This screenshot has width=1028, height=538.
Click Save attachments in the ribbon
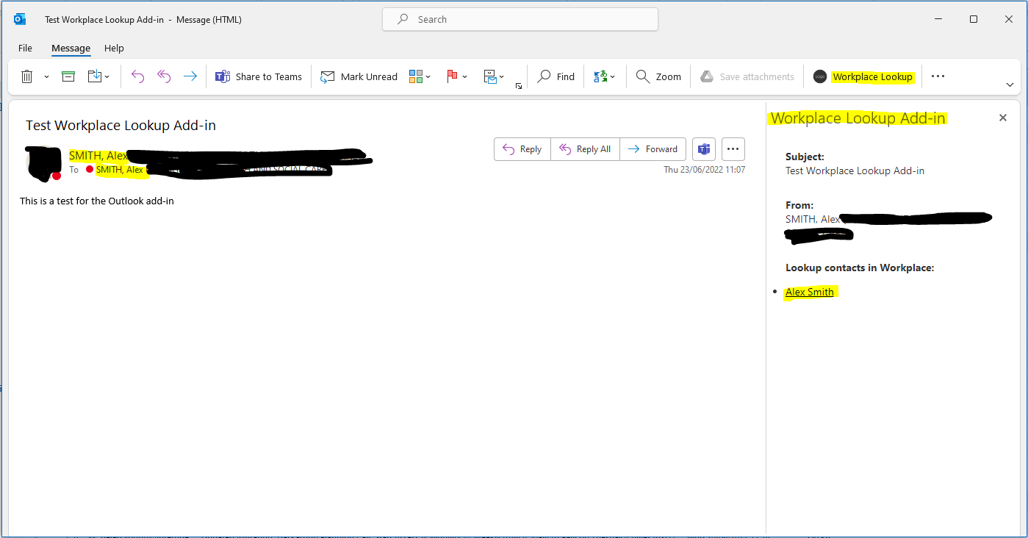click(x=747, y=76)
